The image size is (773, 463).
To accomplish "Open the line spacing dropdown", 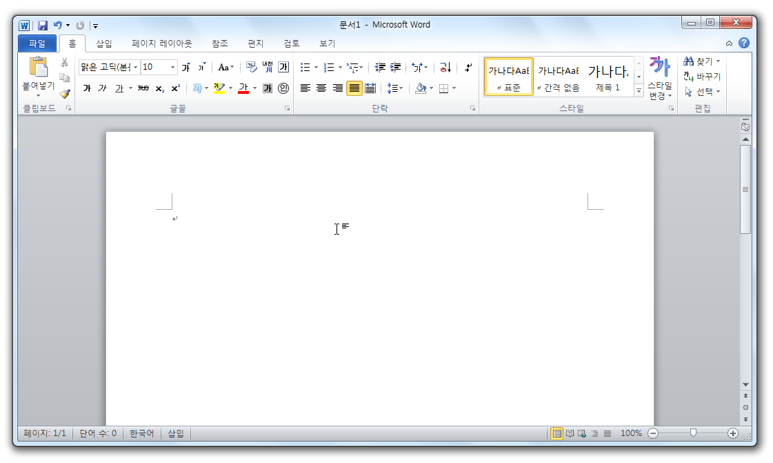I will pos(394,88).
